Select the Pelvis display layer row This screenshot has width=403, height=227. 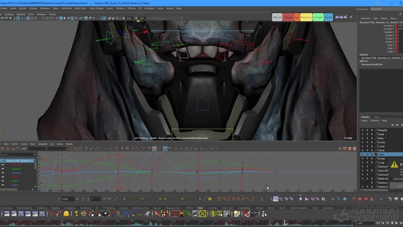382,154
